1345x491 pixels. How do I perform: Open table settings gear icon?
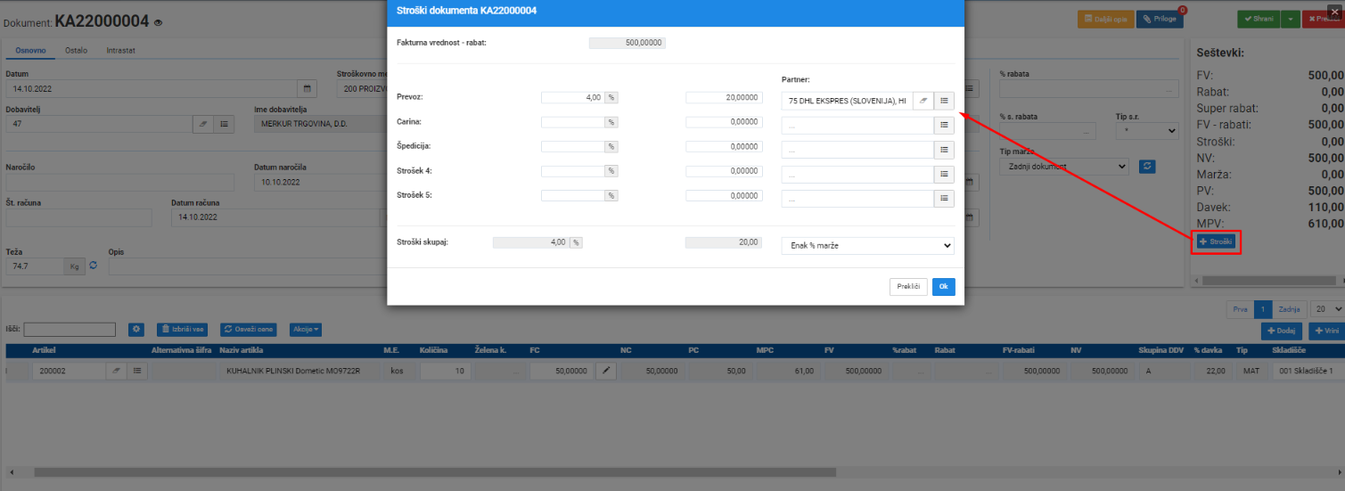[136, 330]
